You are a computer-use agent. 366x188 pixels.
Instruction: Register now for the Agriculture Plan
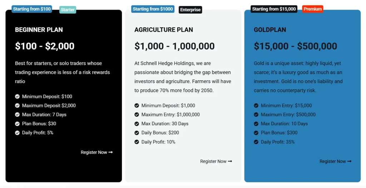(213, 161)
